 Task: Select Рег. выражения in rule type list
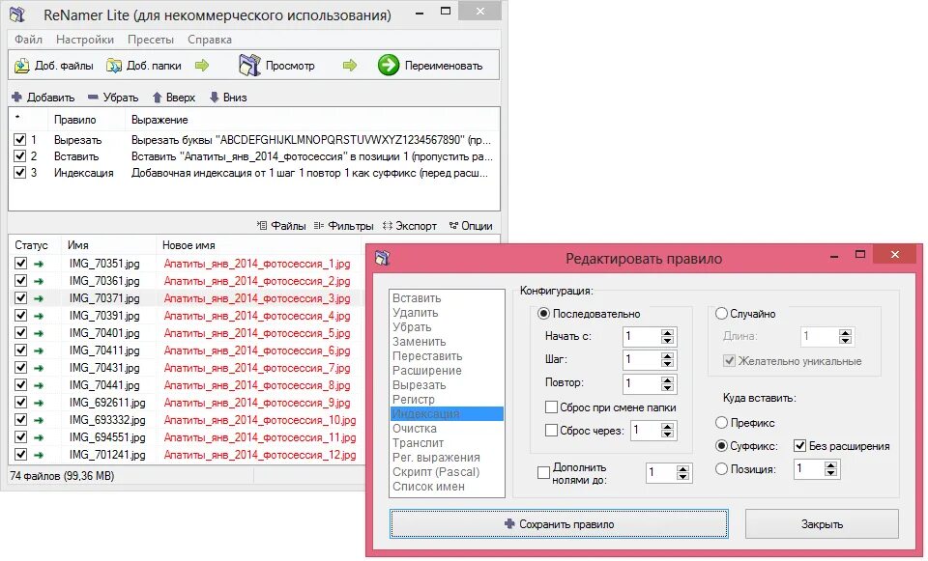pyautogui.click(x=447, y=457)
